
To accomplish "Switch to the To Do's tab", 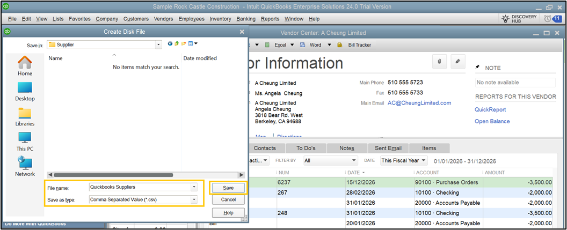I will (306, 148).
